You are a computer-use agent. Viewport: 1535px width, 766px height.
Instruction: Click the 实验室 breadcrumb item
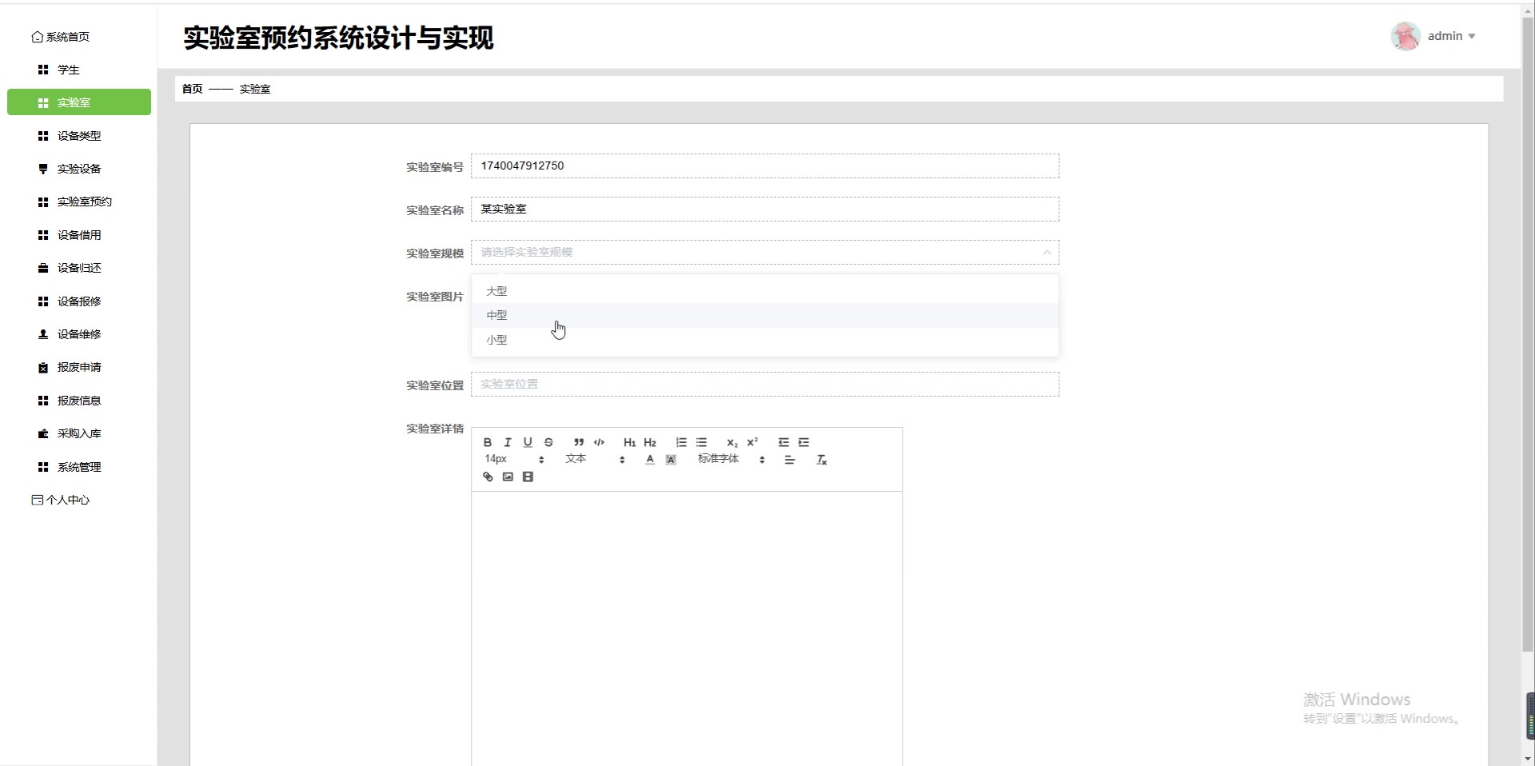click(x=255, y=89)
